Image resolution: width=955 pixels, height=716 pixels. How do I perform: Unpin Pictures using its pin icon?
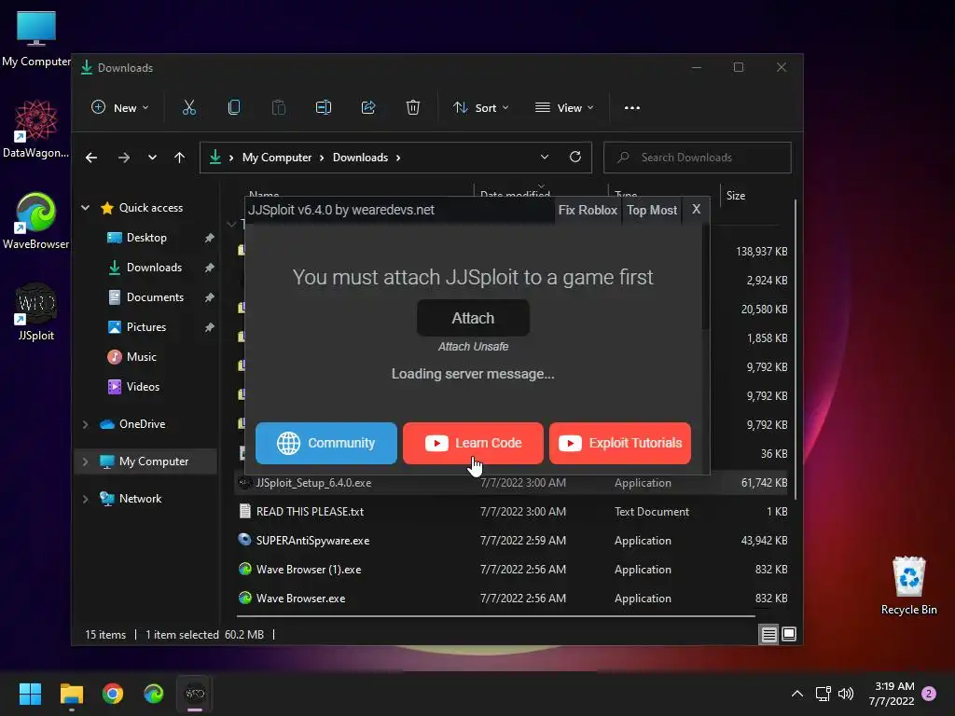209,327
